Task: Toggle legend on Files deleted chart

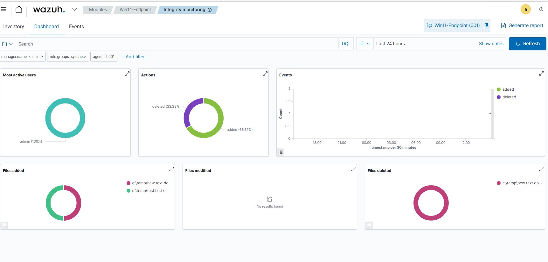Action: (x=369, y=225)
